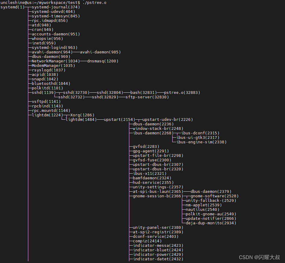
Task: Select accounts-daemon(951) in the tree
Action: [x=56, y=34]
